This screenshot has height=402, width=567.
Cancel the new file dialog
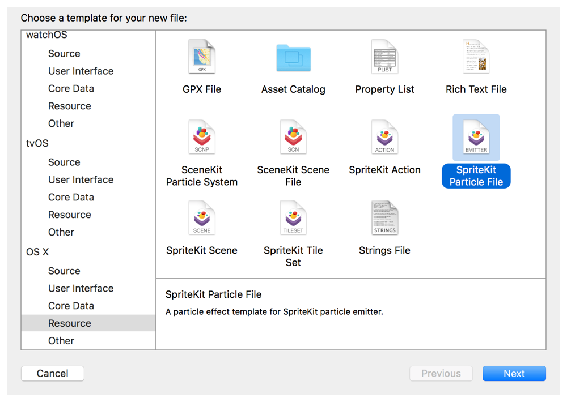coord(53,374)
